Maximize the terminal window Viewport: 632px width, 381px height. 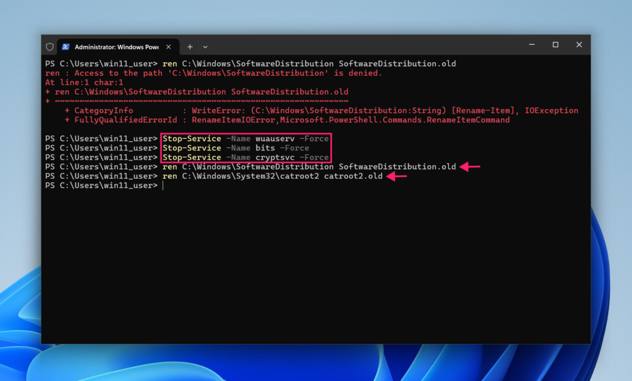tap(555, 45)
